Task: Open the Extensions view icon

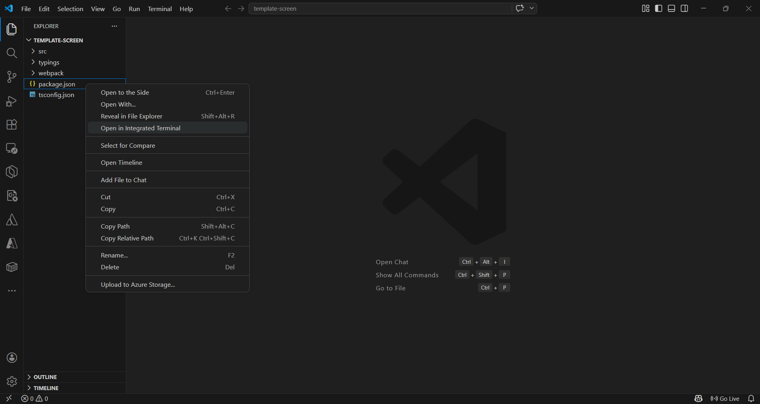Action: point(11,125)
